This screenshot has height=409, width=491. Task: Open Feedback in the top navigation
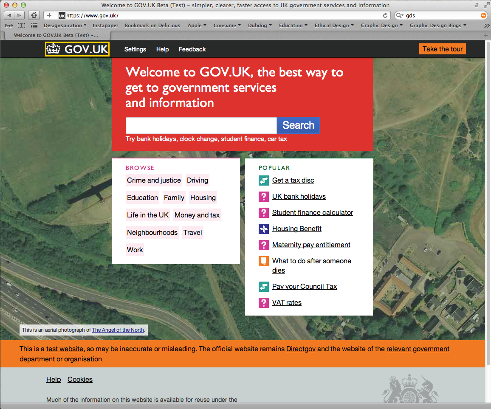[192, 49]
